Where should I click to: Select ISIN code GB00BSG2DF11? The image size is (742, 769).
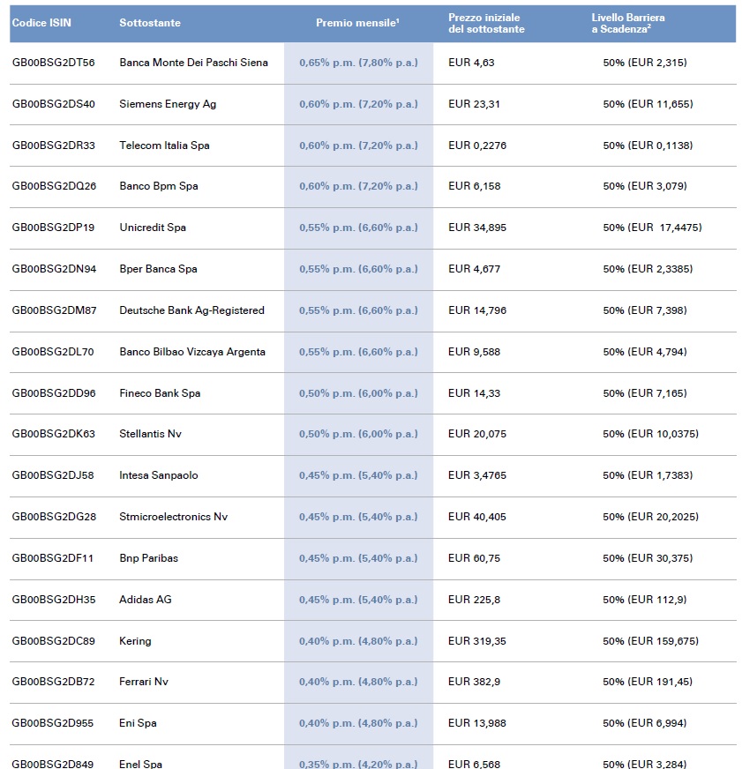tap(53, 558)
